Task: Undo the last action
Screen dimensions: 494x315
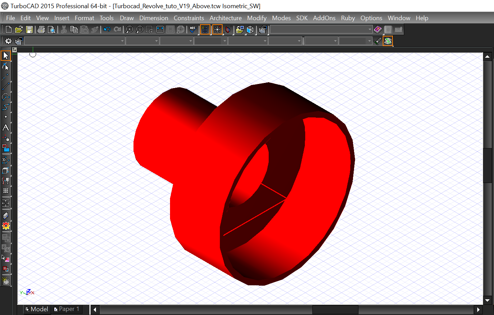Action: click(107, 30)
